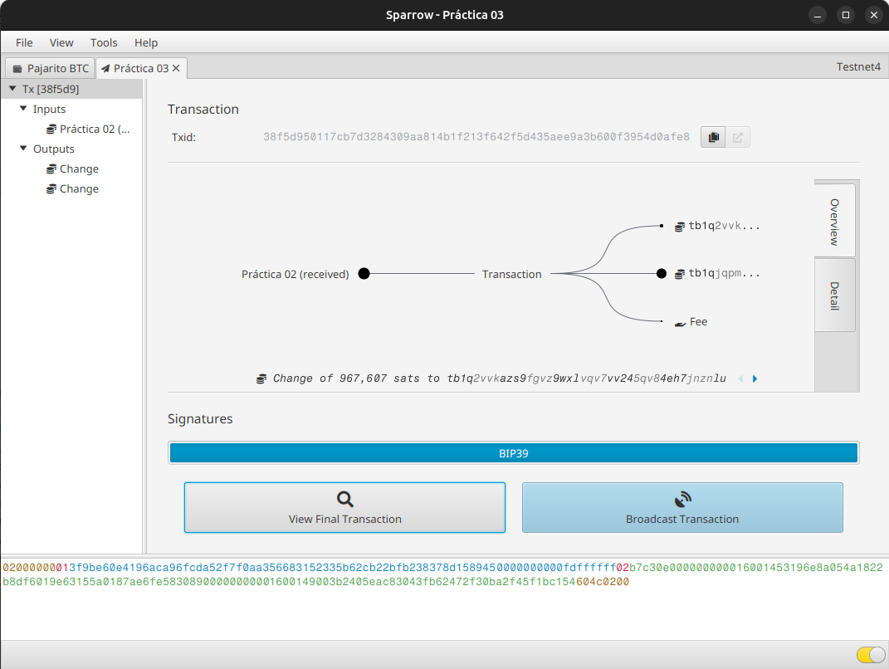Open the Help menu

[146, 42]
